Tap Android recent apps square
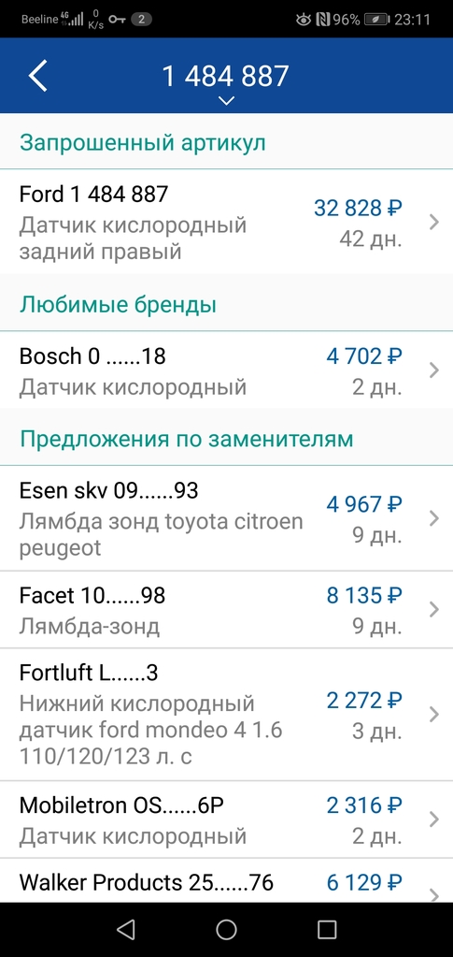 [327, 929]
